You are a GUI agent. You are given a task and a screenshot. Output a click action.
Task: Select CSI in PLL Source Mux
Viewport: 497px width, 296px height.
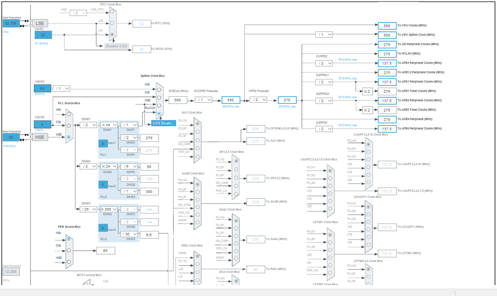click(69, 126)
